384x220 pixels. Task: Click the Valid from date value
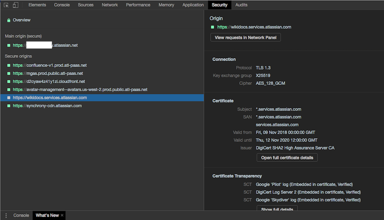click(285, 133)
